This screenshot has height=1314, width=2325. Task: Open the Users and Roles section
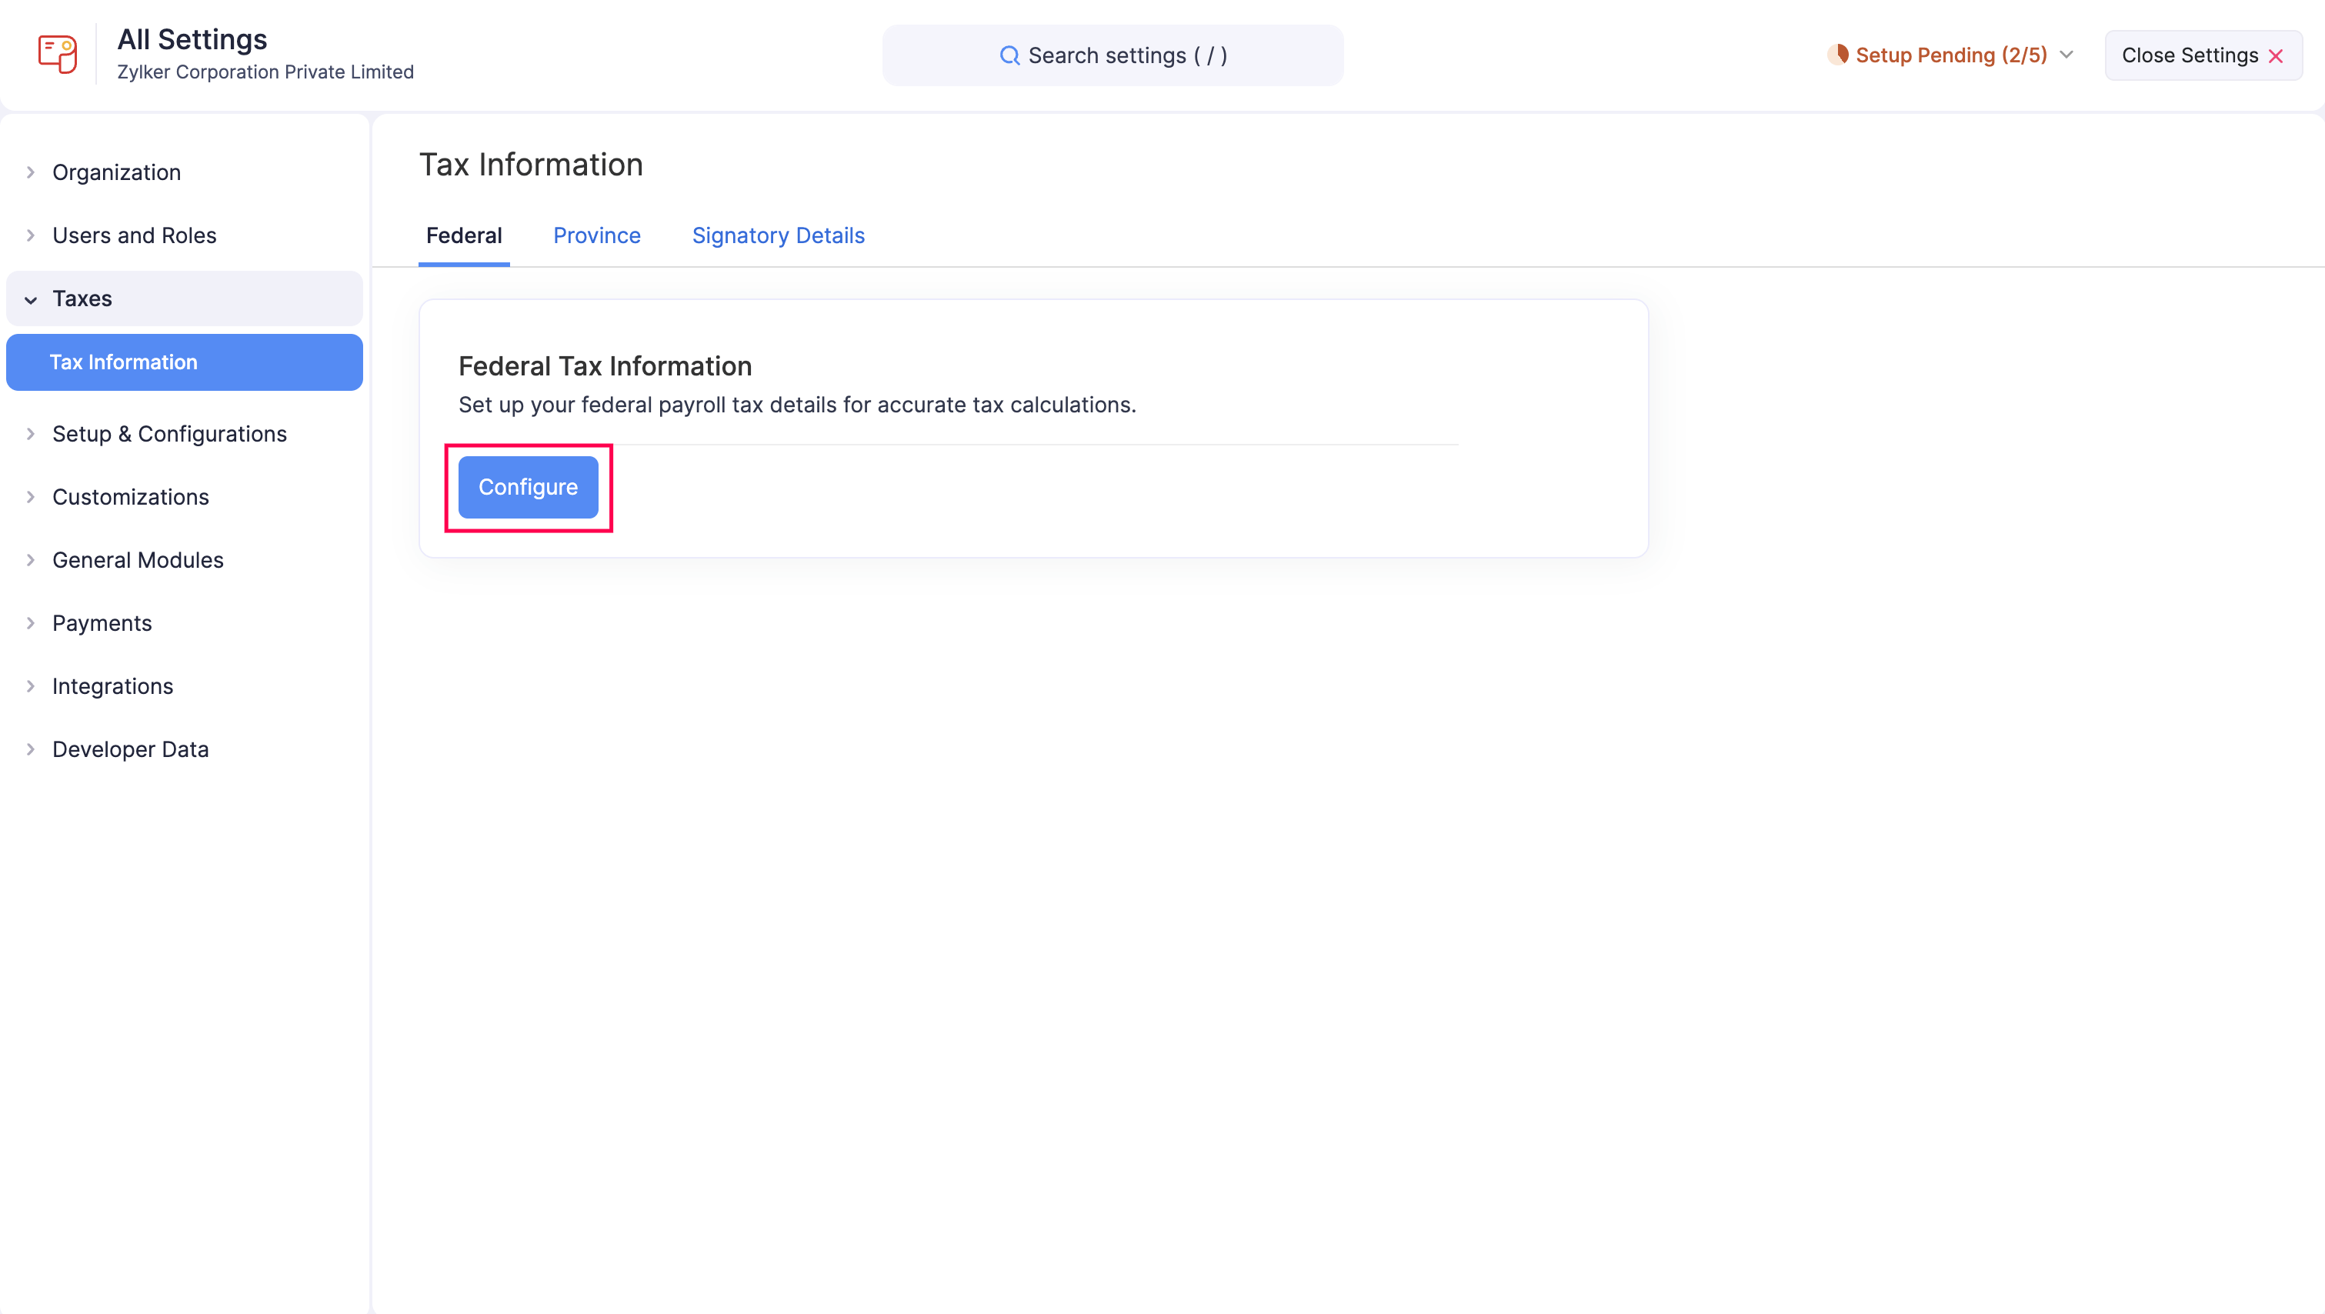click(134, 235)
